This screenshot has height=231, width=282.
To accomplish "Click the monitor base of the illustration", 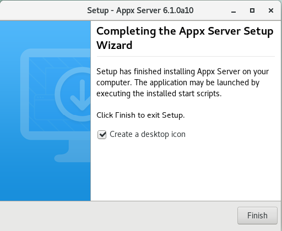I will pos(73,158).
